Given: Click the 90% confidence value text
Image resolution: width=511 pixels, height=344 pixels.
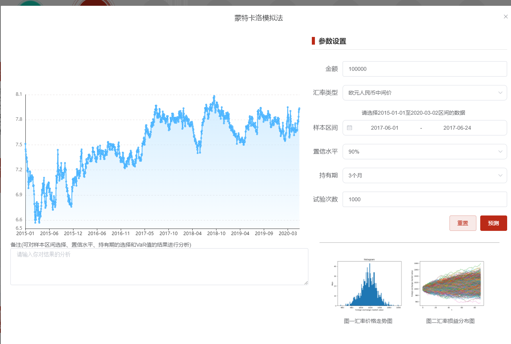Looking at the screenshot, I should pos(355,152).
